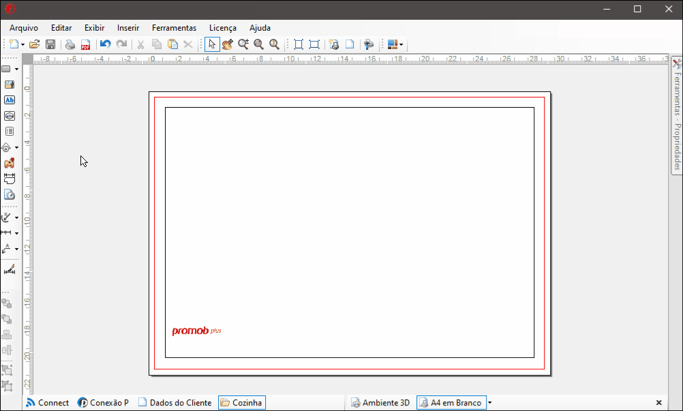
Task: Click the open folder icon
Action: [x=34, y=44]
